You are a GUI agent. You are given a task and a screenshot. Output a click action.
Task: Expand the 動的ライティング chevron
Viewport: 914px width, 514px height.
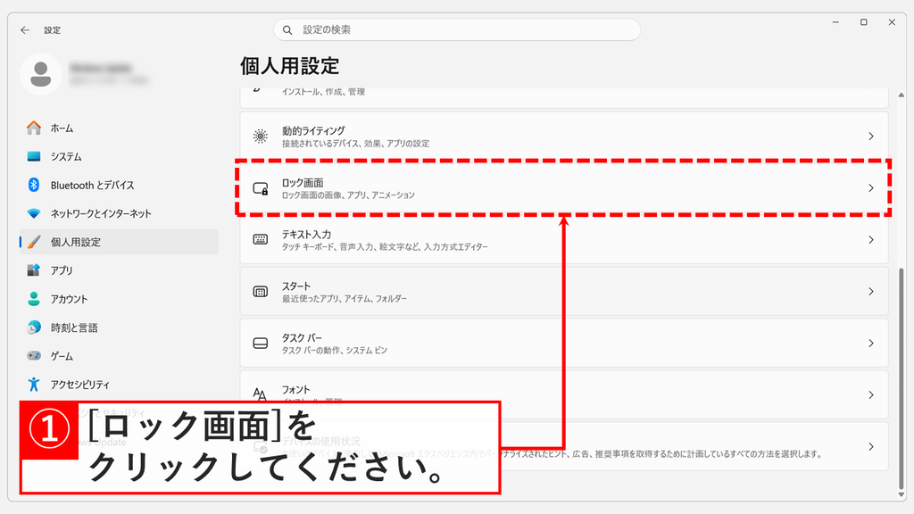point(871,137)
